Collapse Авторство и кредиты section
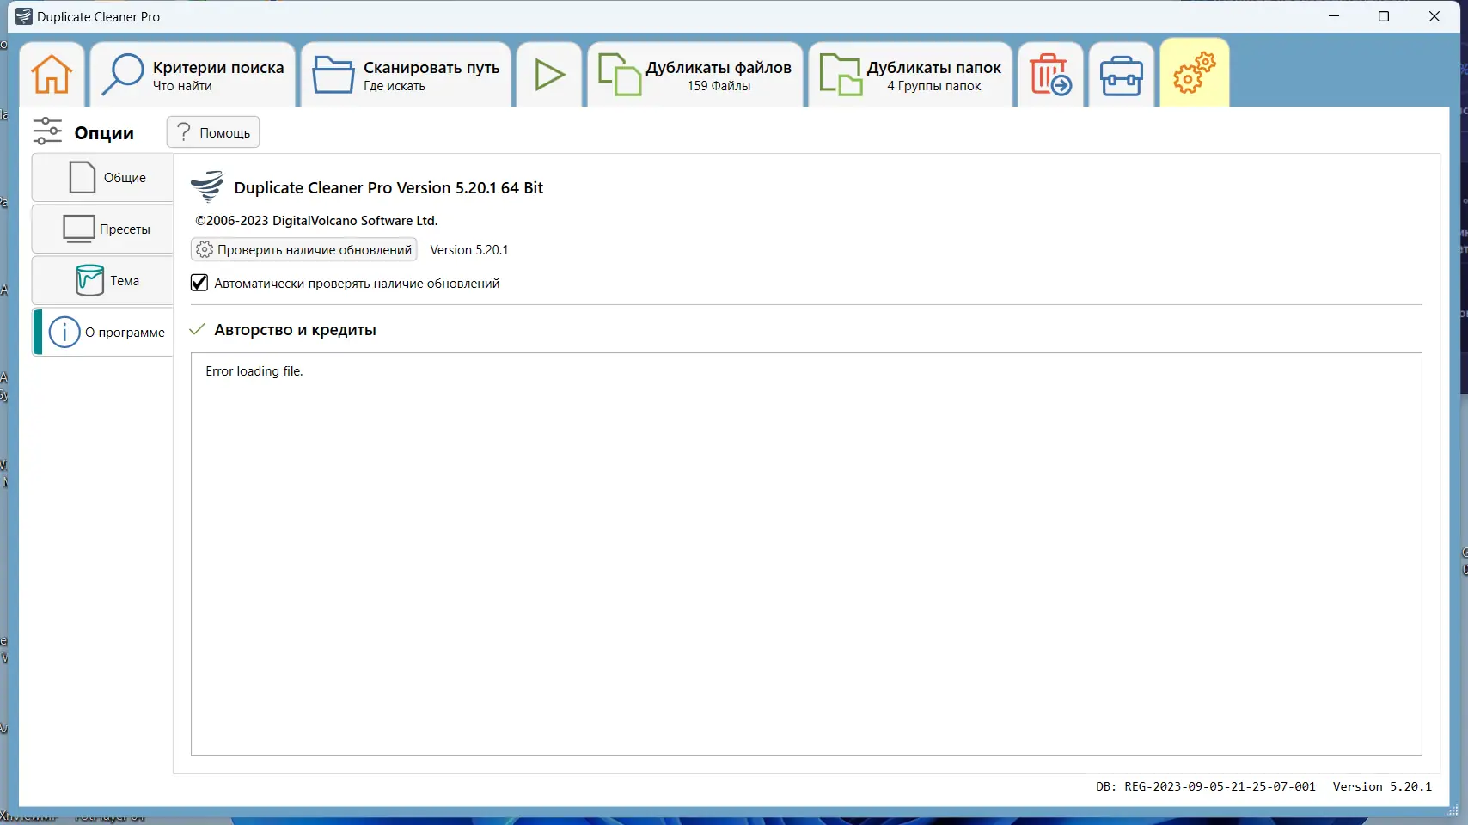Viewport: 1468px width, 825px height. pos(197,330)
